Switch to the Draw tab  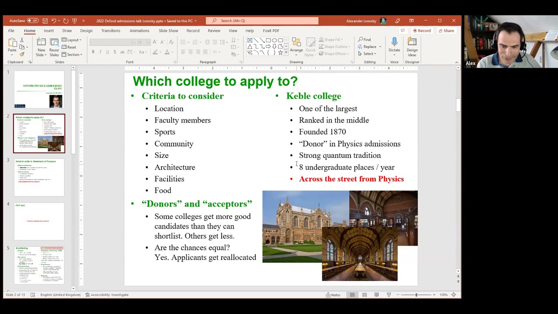tap(67, 31)
